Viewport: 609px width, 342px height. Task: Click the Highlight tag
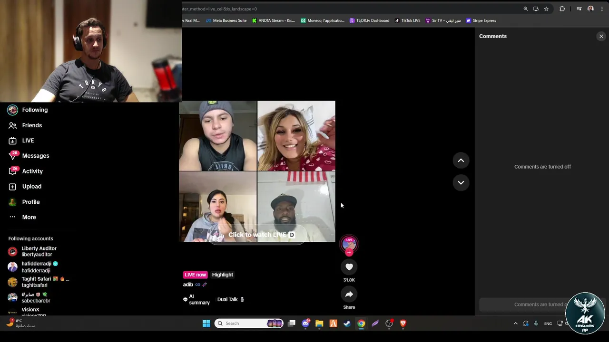point(222,275)
